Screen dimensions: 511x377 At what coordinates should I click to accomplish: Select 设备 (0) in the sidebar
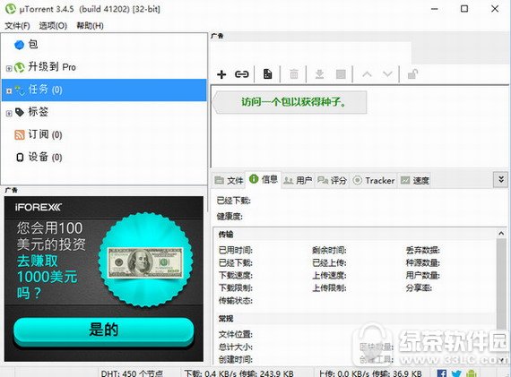coord(104,158)
